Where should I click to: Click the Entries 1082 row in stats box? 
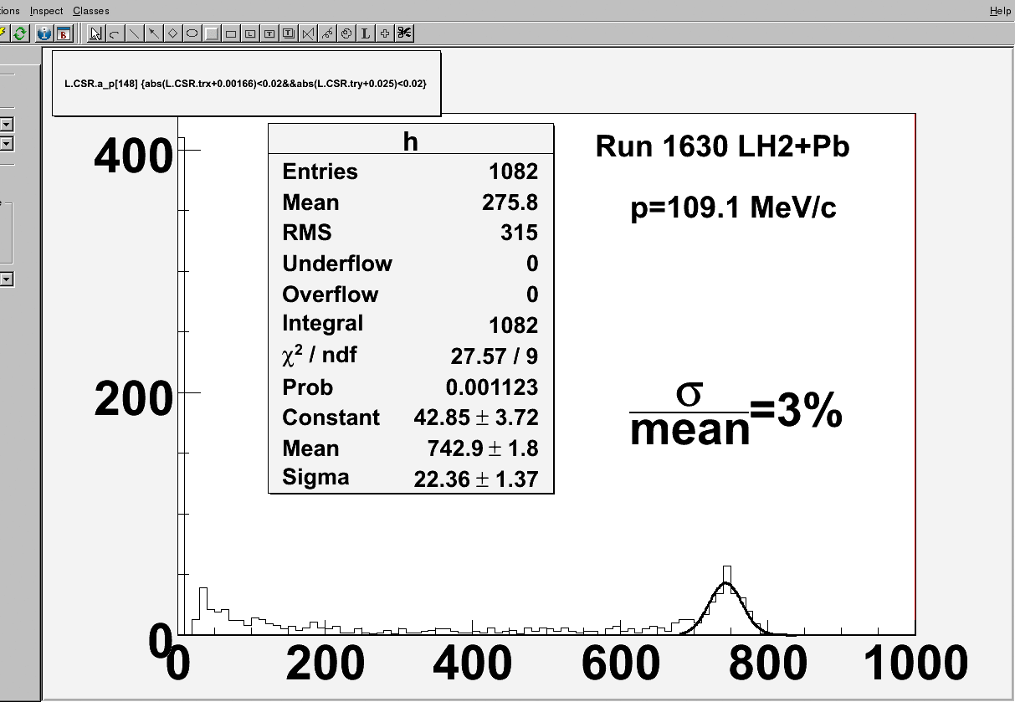410,172
